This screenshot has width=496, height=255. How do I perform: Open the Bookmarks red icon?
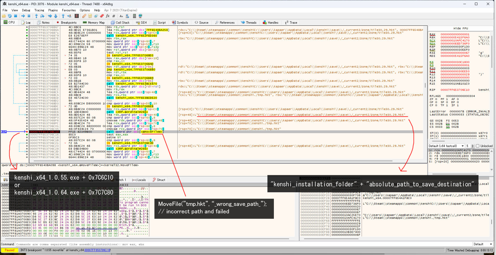coord(102,16)
